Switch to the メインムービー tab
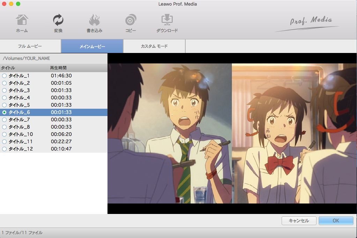 coord(92,46)
